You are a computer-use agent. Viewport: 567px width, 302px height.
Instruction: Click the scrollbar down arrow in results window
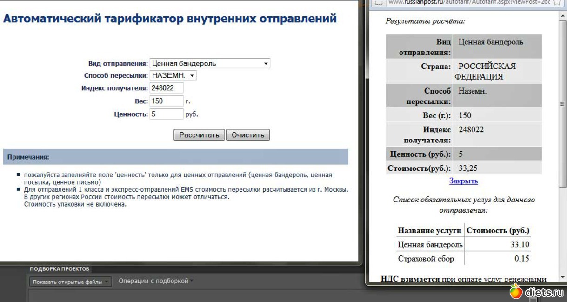562,278
